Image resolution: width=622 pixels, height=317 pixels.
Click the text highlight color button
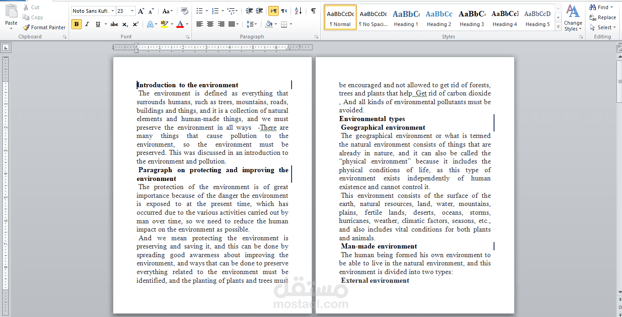[165, 24]
